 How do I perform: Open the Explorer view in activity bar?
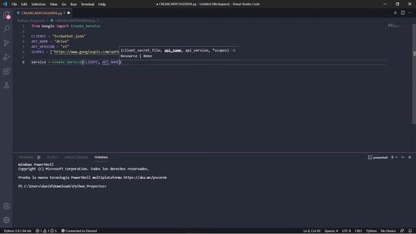click(x=6, y=15)
